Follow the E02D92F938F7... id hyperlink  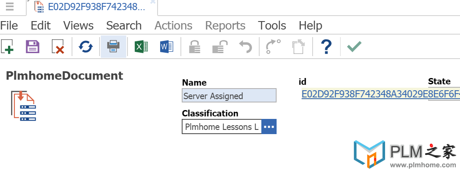(x=381, y=94)
